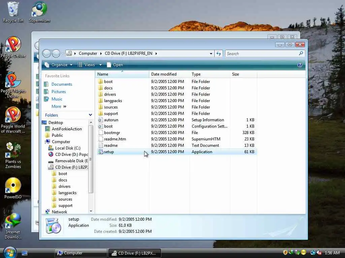Open the langpacks folder in file list
Screen dimensions: 345x258
(177, 101)
